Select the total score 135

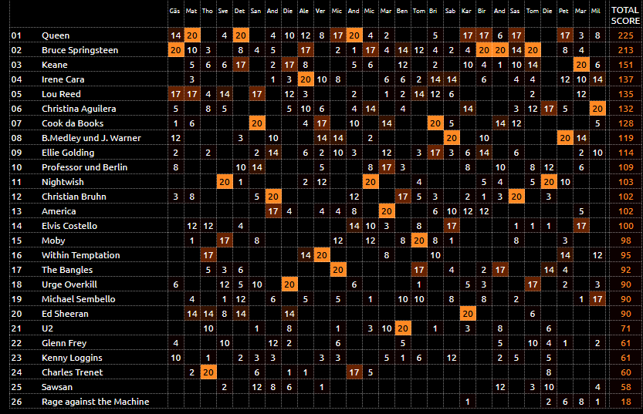point(626,94)
